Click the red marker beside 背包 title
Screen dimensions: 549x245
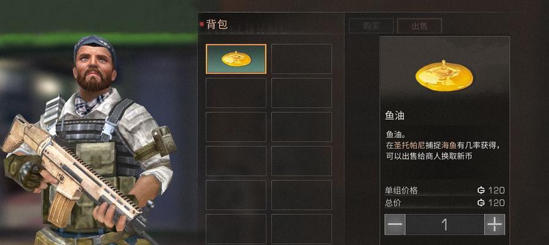point(202,24)
